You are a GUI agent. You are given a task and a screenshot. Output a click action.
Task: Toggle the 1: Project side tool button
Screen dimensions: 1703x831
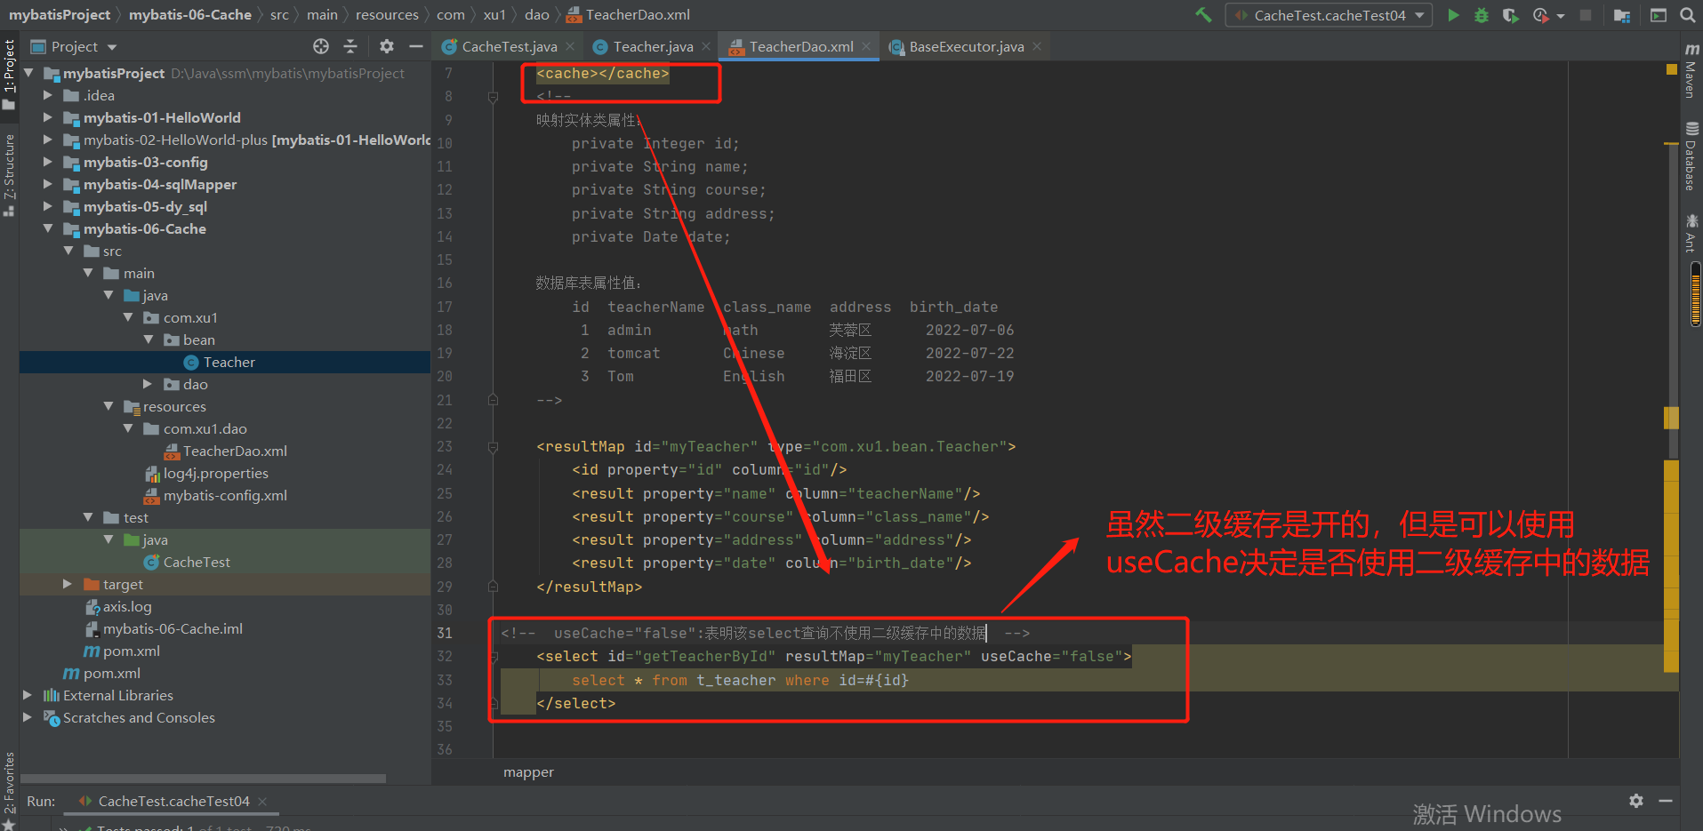click(9, 75)
